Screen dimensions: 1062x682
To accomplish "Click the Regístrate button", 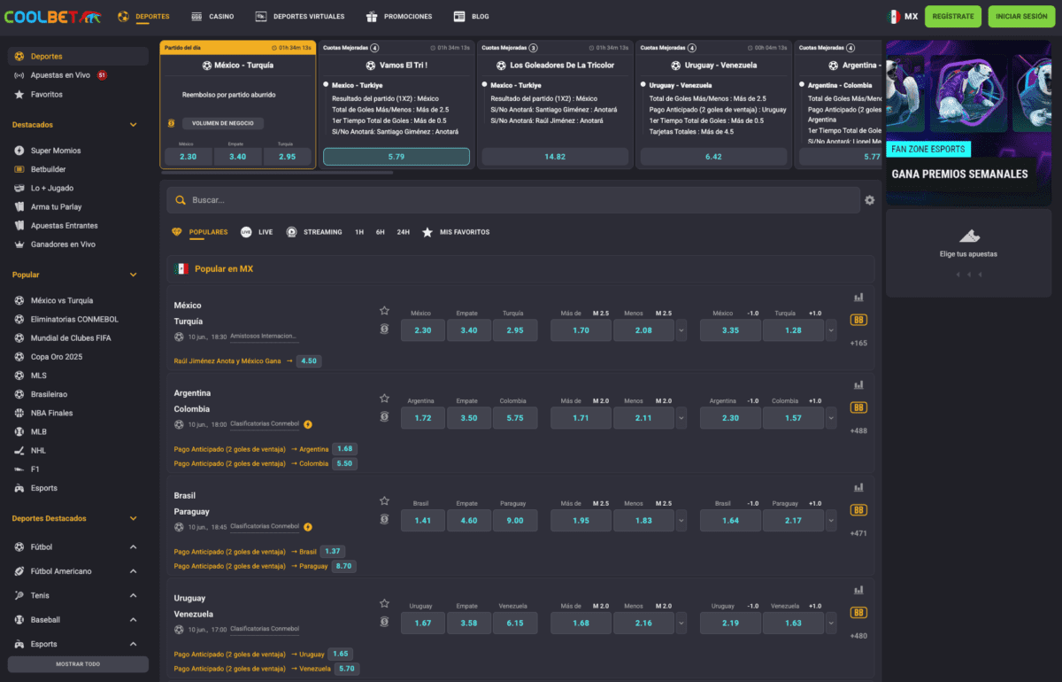I will pos(954,16).
